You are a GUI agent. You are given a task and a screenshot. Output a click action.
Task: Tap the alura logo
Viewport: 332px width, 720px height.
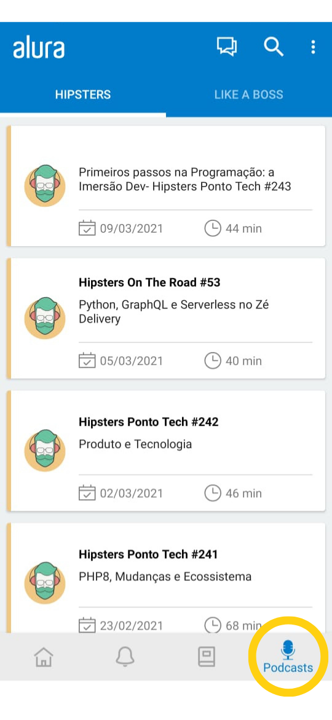(x=39, y=48)
